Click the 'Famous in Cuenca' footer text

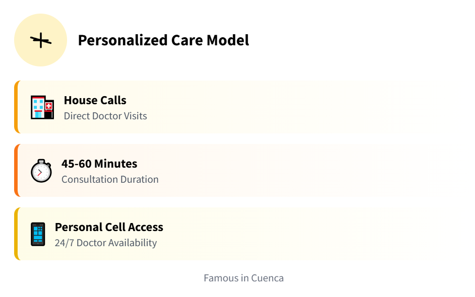point(244,278)
